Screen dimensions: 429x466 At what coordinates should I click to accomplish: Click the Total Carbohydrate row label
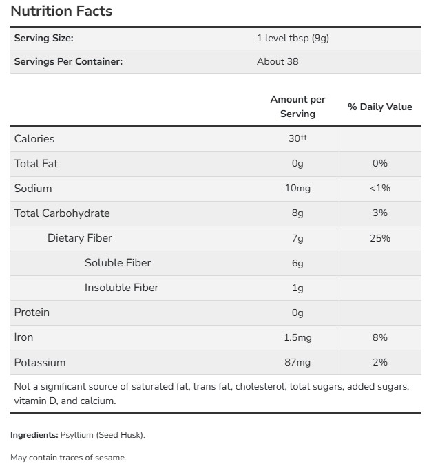[62, 213]
